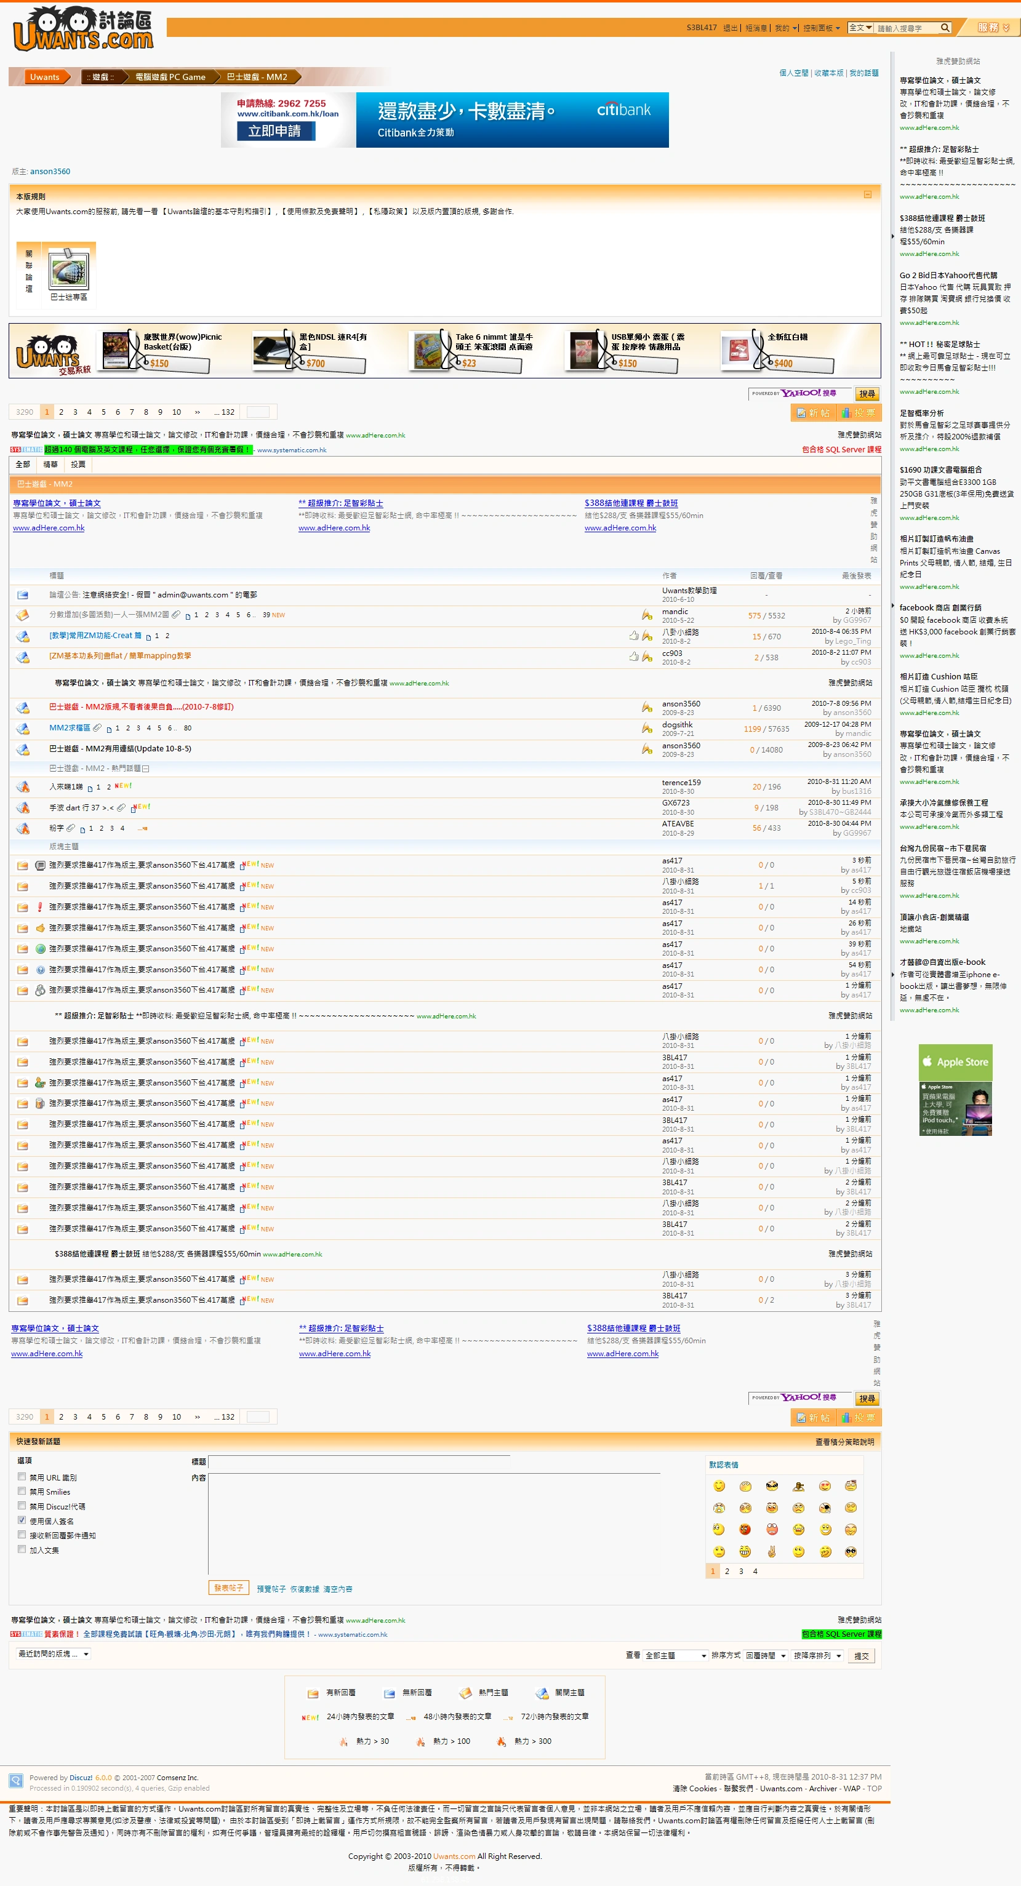Click the top 投票 poll button
Image resolution: width=1021 pixels, height=1886 pixels.
pyautogui.click(x=858, y=413)
